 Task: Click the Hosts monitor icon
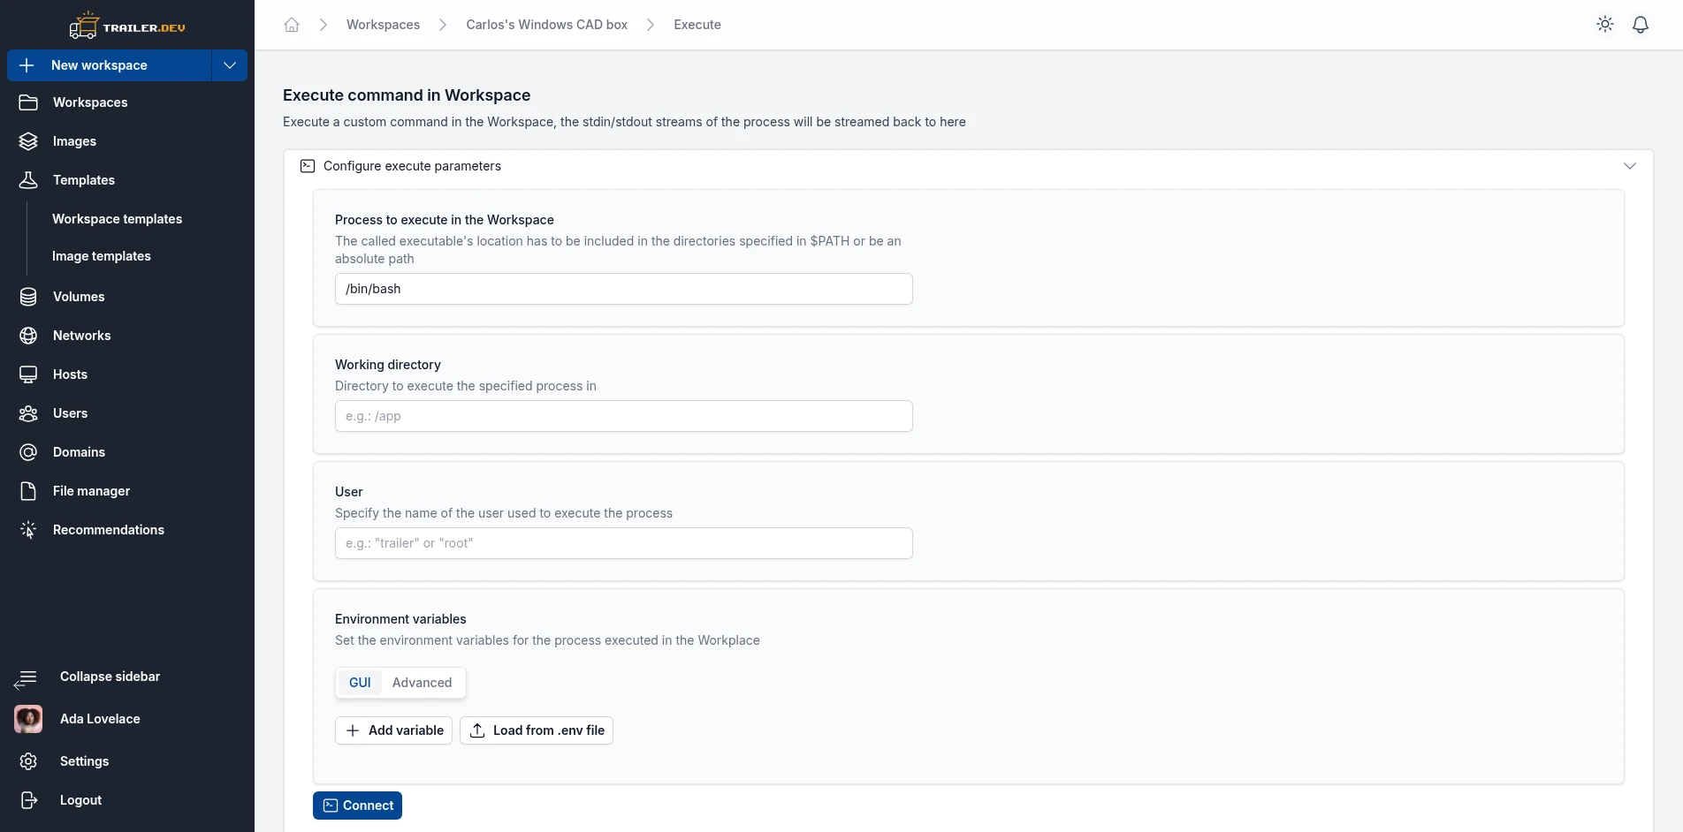(28, 374)
